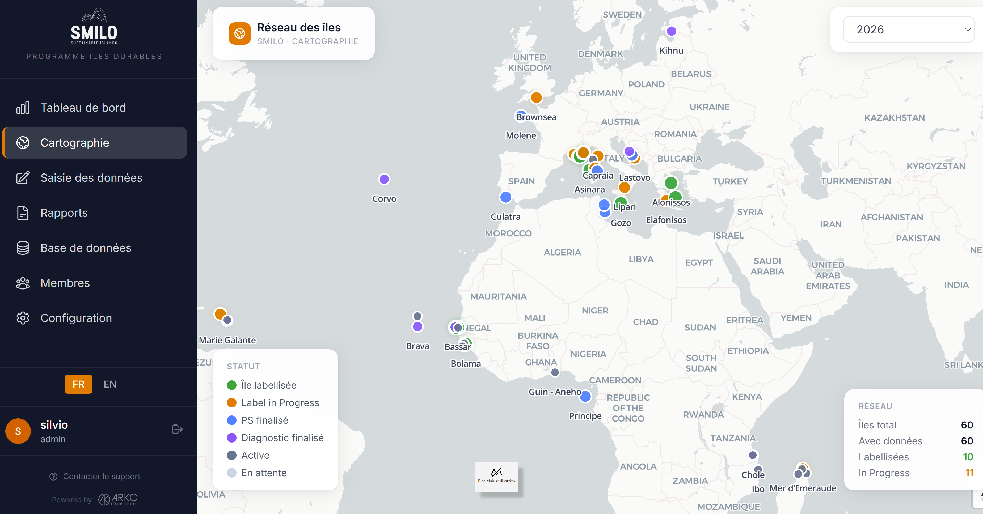
Task: Click the Configuration gear icon
Action: click(23, 318)
